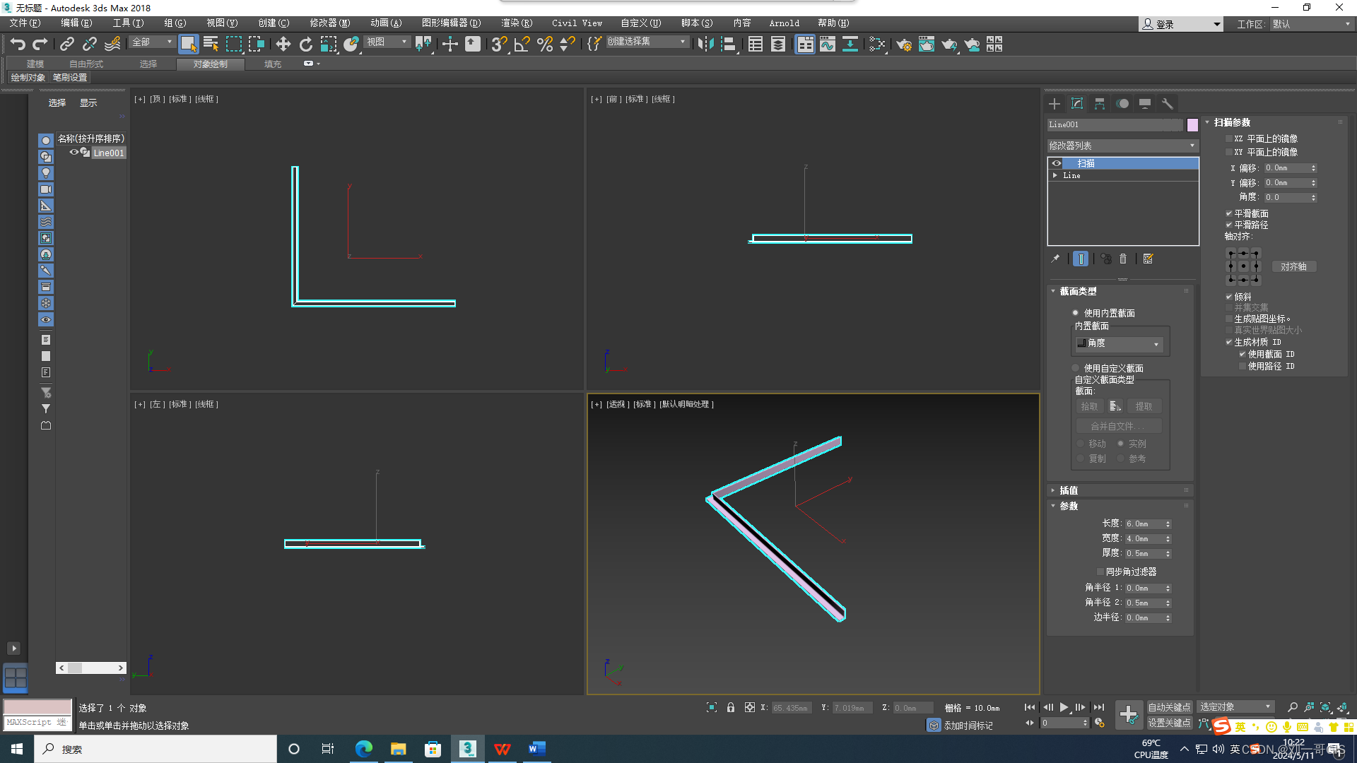
Task: Enable XZ 平面上的镜像 checkbox
Action: (x=1229, y=138)
